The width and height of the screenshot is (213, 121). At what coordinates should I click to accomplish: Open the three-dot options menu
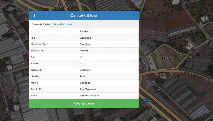(34, 15)
